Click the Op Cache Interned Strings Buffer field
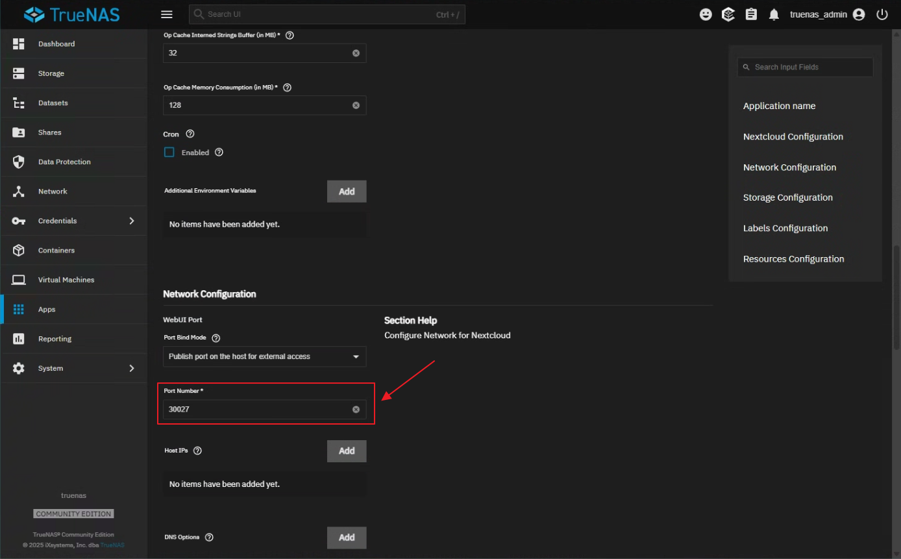This screenshot has height=559, width=901. [x=265, y=53]
